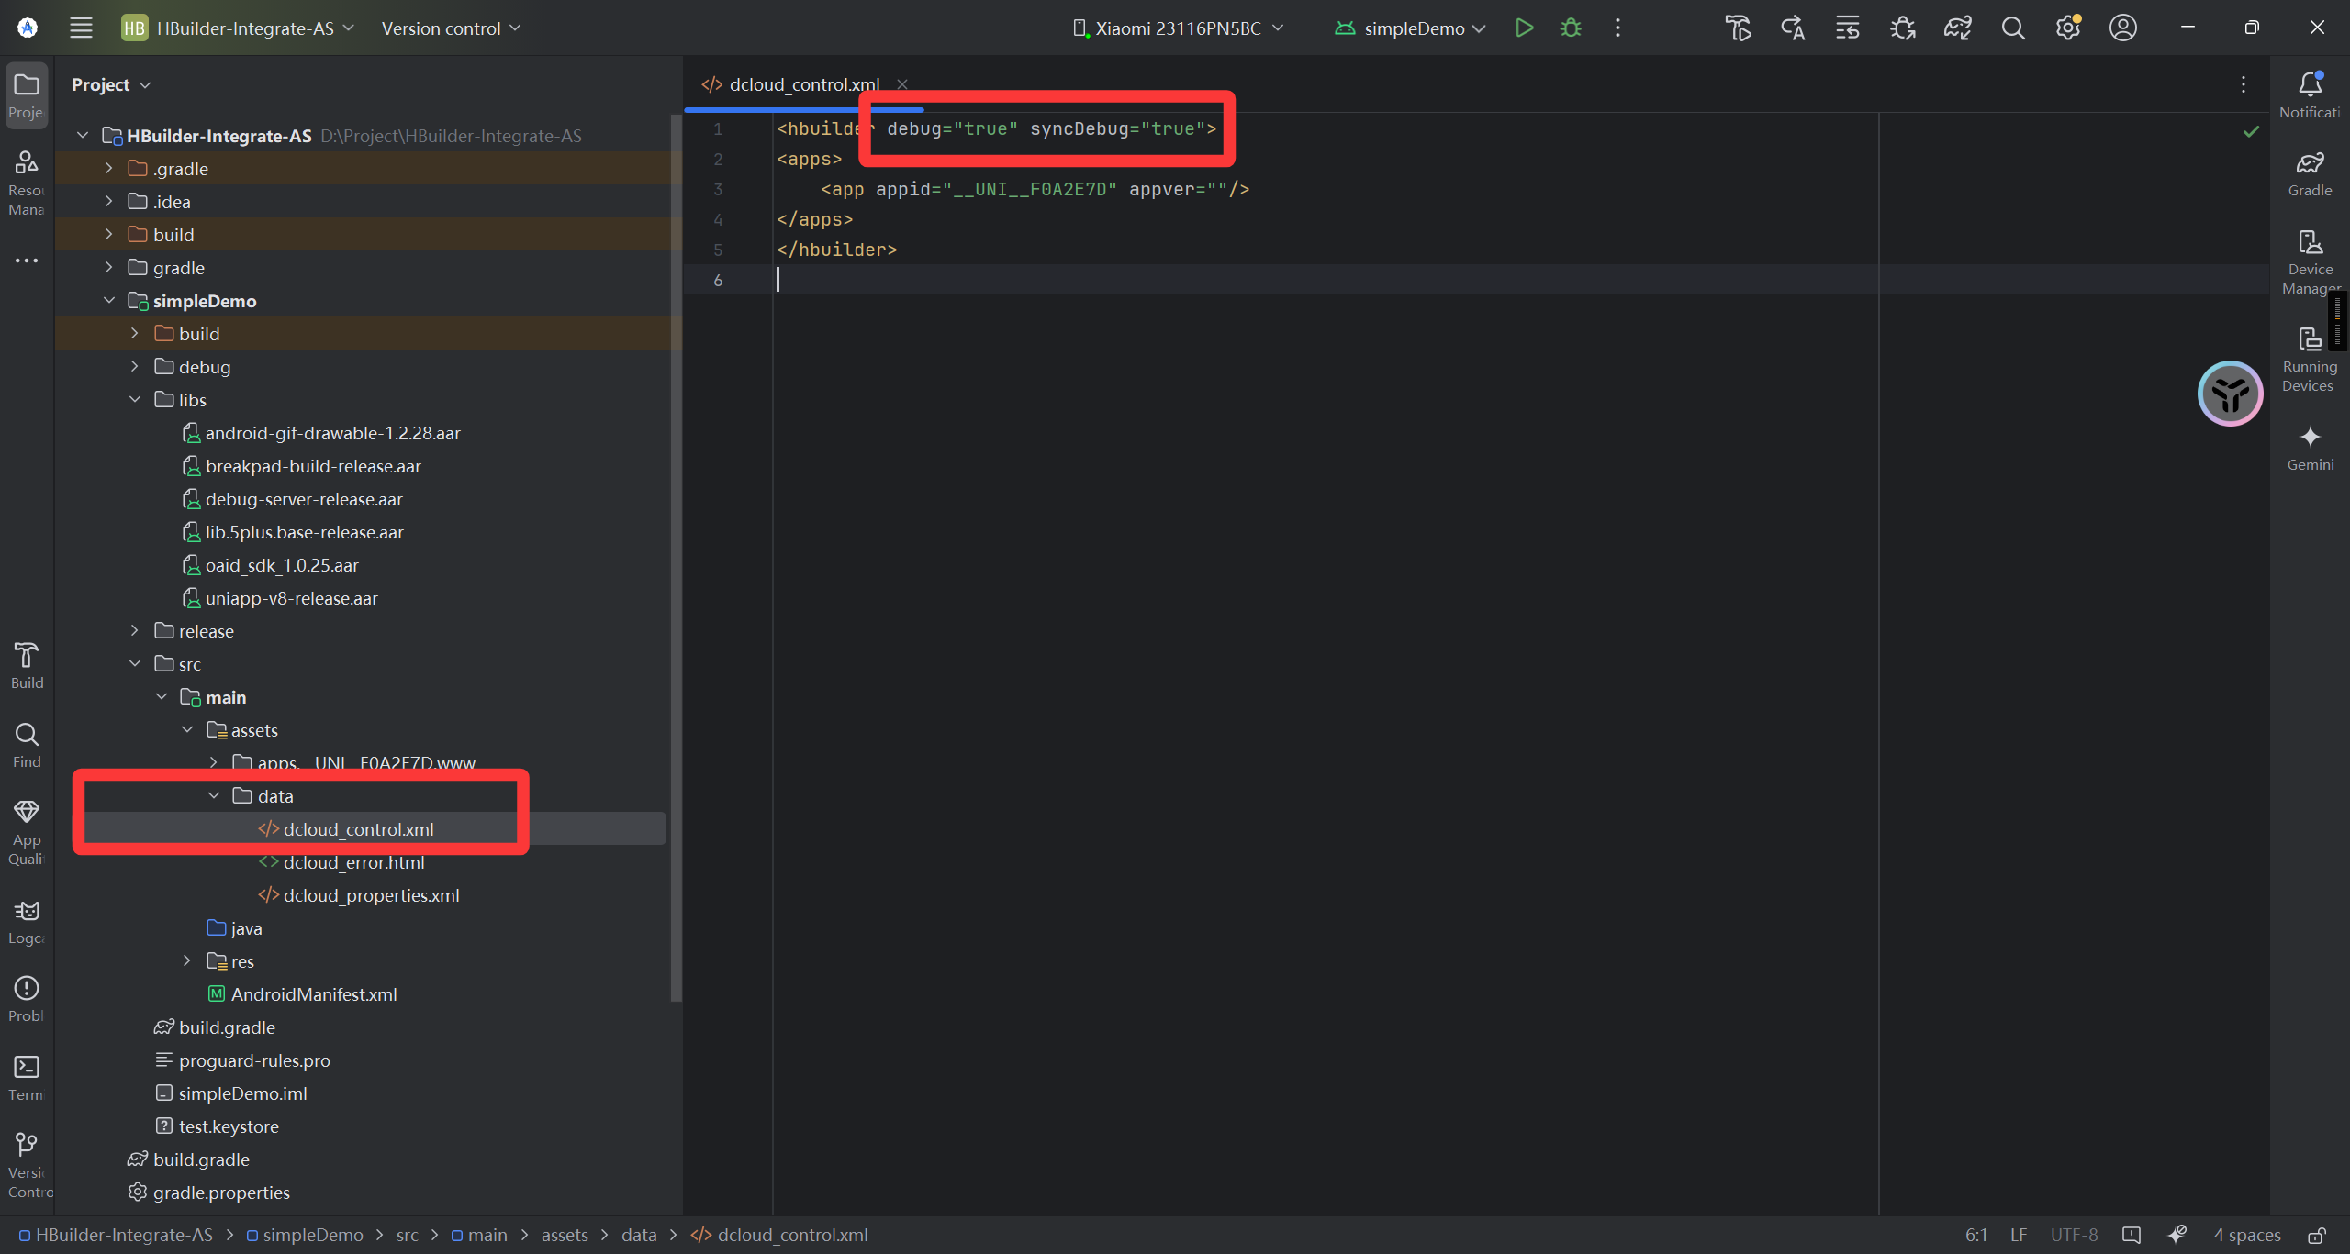Expand the release folder
Screen dimensions: 2350x1254
point(135,630)
